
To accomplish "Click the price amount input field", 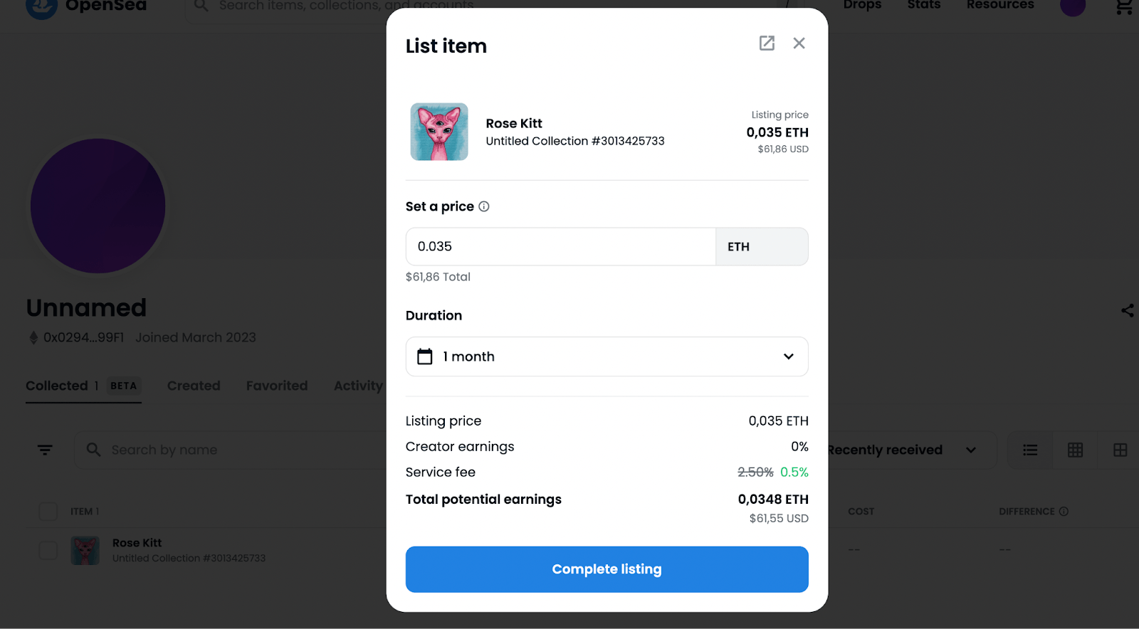I will (560, 247).
